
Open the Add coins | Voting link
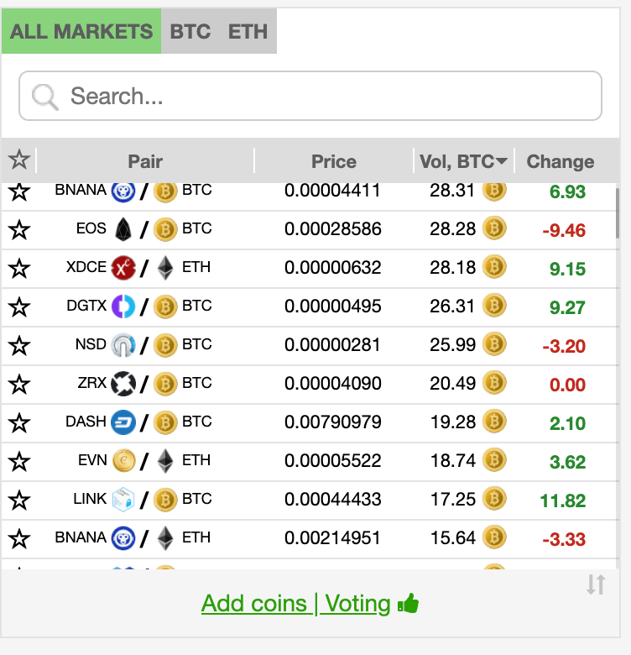coord(296,604)
